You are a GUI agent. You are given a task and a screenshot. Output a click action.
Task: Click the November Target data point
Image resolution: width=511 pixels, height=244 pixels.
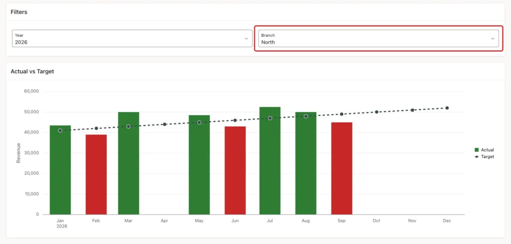[412, 110]
